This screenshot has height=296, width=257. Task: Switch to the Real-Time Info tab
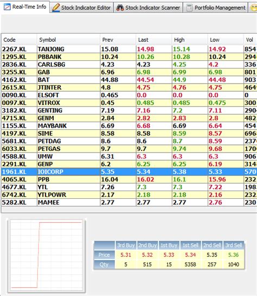[x=25, y=7]
